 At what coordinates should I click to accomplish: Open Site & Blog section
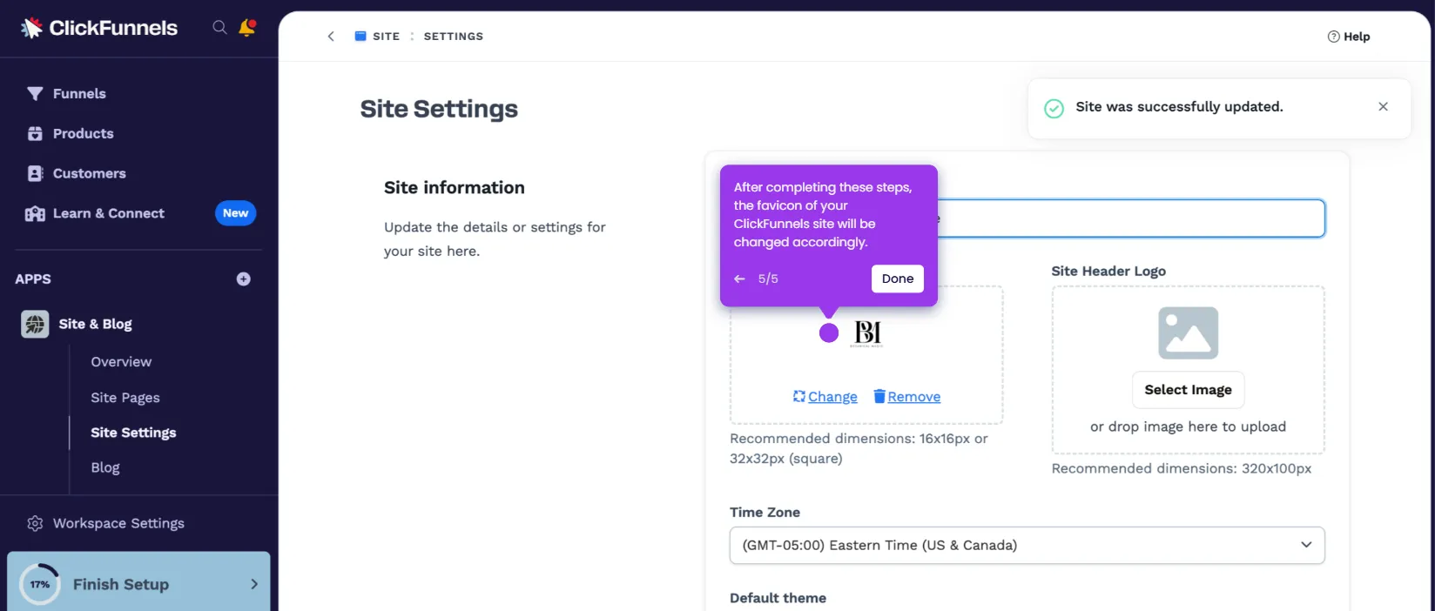point(96,324)
